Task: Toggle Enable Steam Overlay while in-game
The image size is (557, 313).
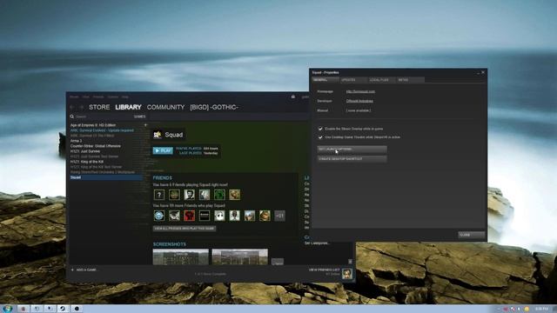Action: [320, 129]
